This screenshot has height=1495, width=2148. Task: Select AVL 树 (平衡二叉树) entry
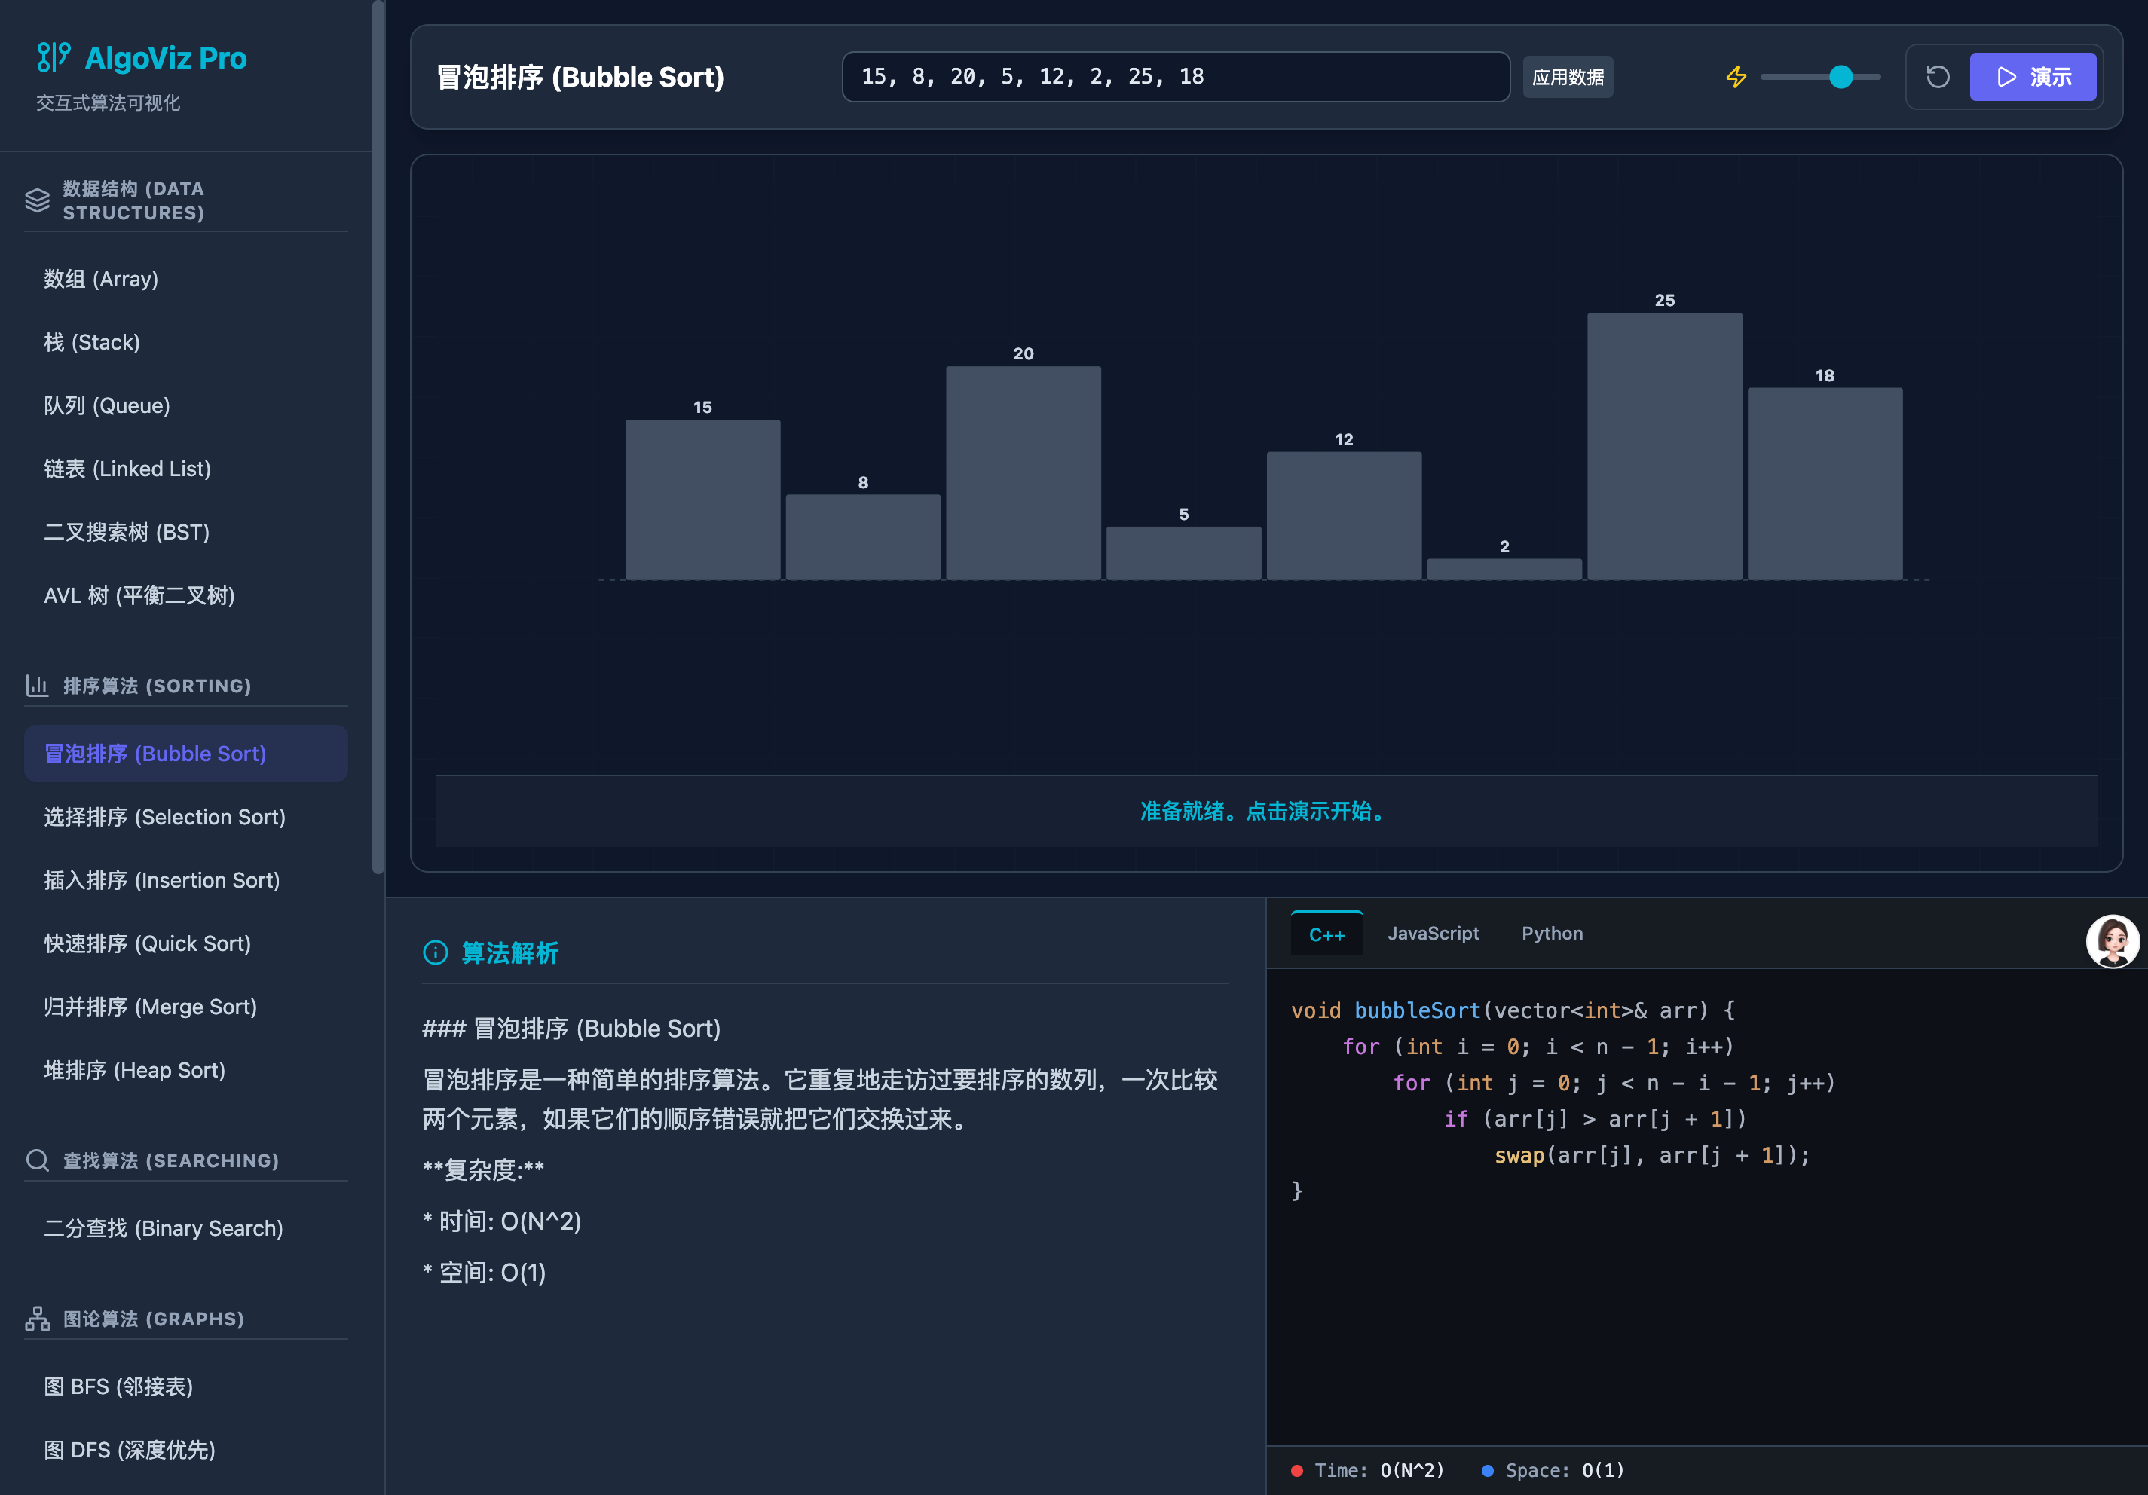click(139, 595)
